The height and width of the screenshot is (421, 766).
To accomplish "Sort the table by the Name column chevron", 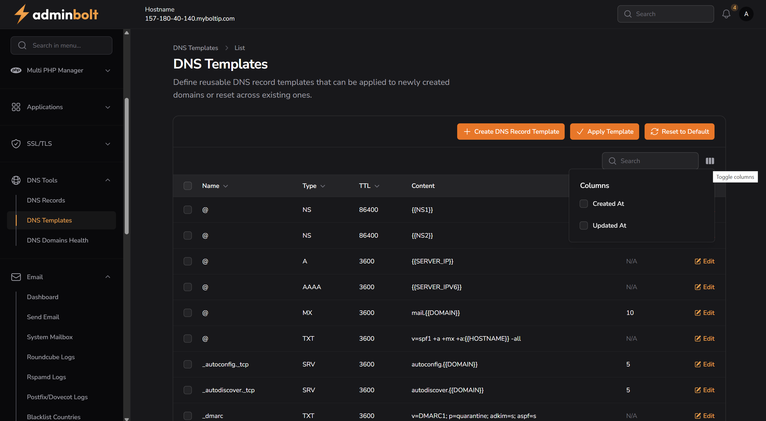I will 226,186.
